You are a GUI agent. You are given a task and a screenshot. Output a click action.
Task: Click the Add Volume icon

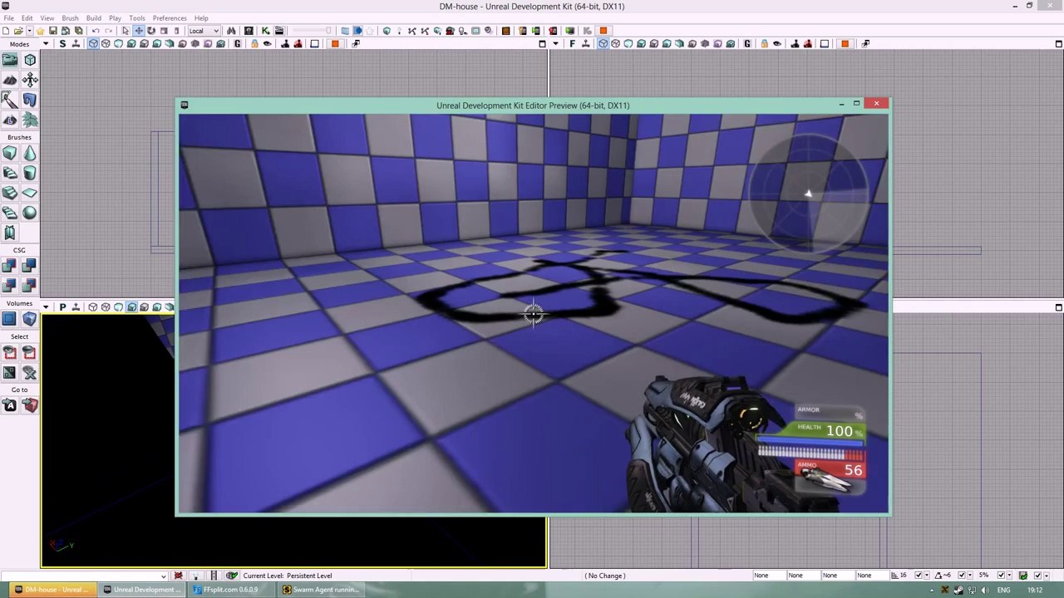(30, 319)
